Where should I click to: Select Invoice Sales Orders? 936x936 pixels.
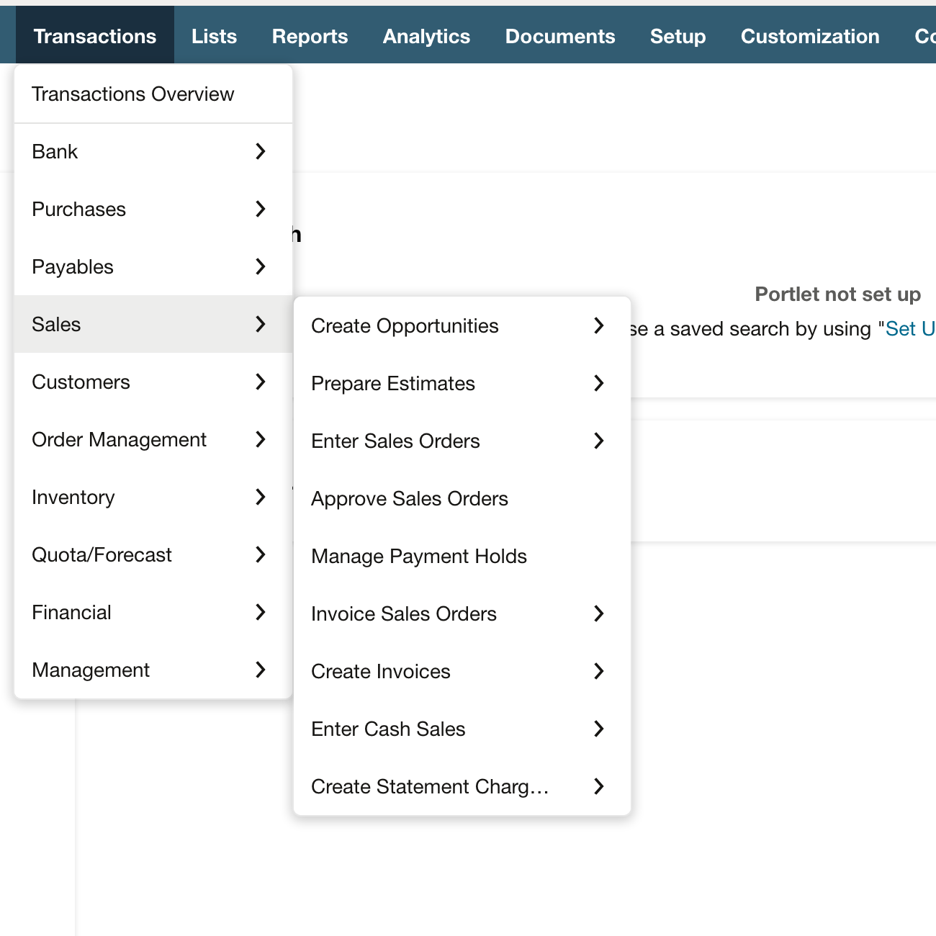[x=462, y=613]
